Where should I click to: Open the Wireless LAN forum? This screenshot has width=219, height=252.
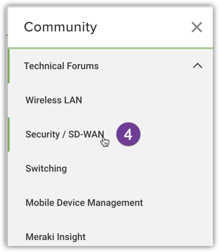pyautogui.click(x=54, y=100)
